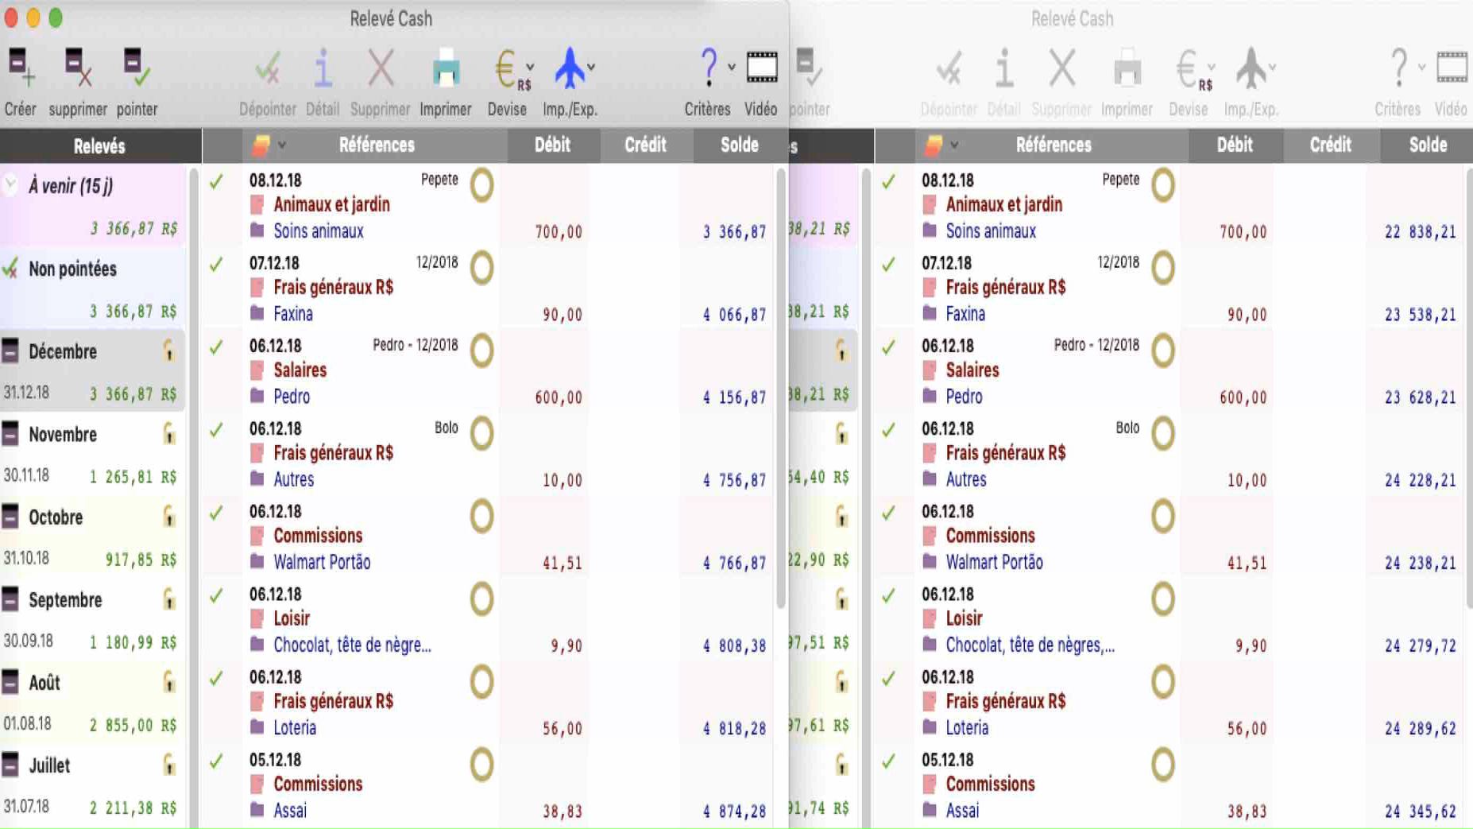Click Crédit column header in front window
Screen dimensions: 1473x829
pyautogui.click(x=645, y=145)
